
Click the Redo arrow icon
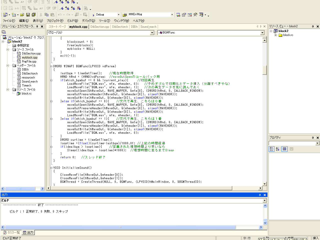(68, 15)
